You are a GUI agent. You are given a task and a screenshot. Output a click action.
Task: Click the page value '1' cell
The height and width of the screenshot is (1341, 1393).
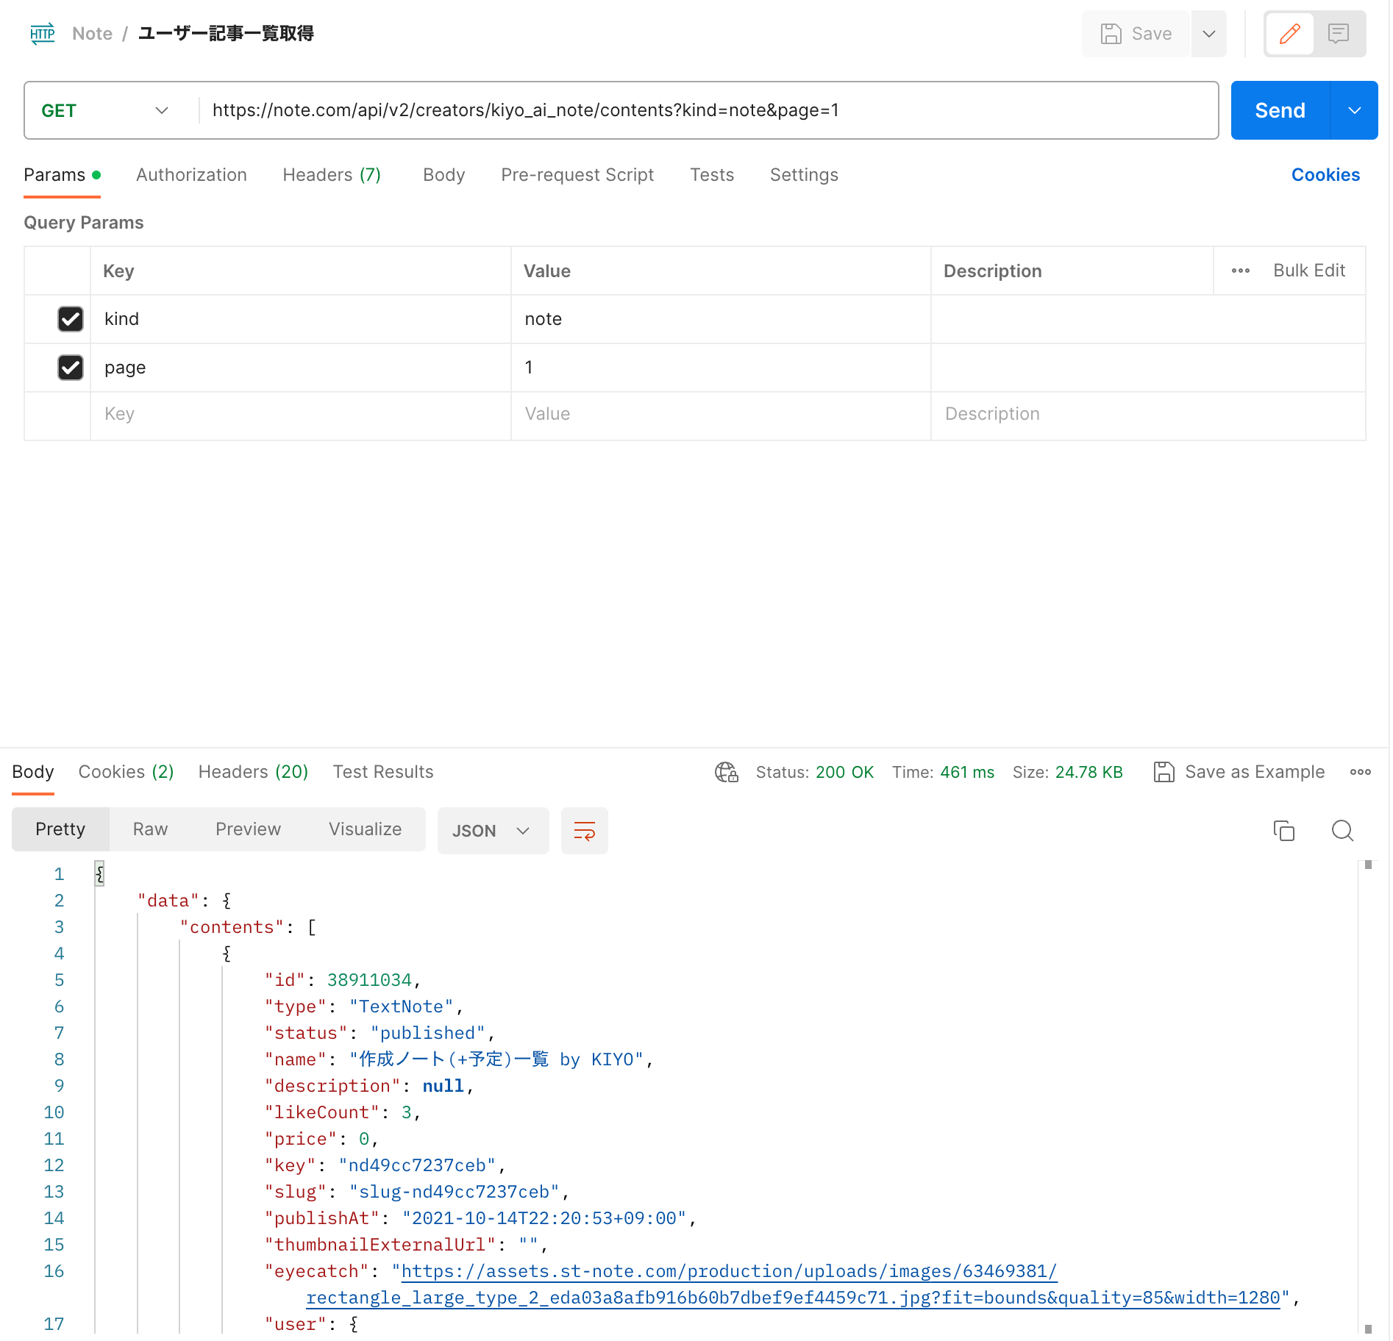click(x=721, y=368)
